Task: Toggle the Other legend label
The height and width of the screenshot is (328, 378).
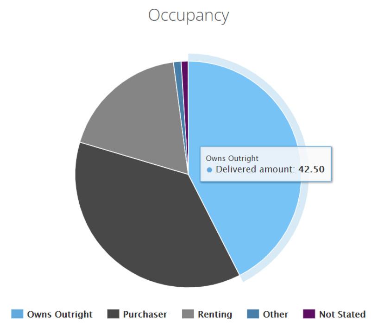Action: 275,314
